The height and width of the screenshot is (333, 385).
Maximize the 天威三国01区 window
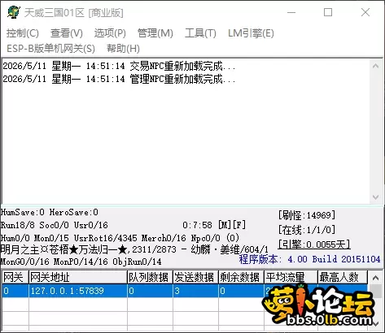(x=328, y=12)
